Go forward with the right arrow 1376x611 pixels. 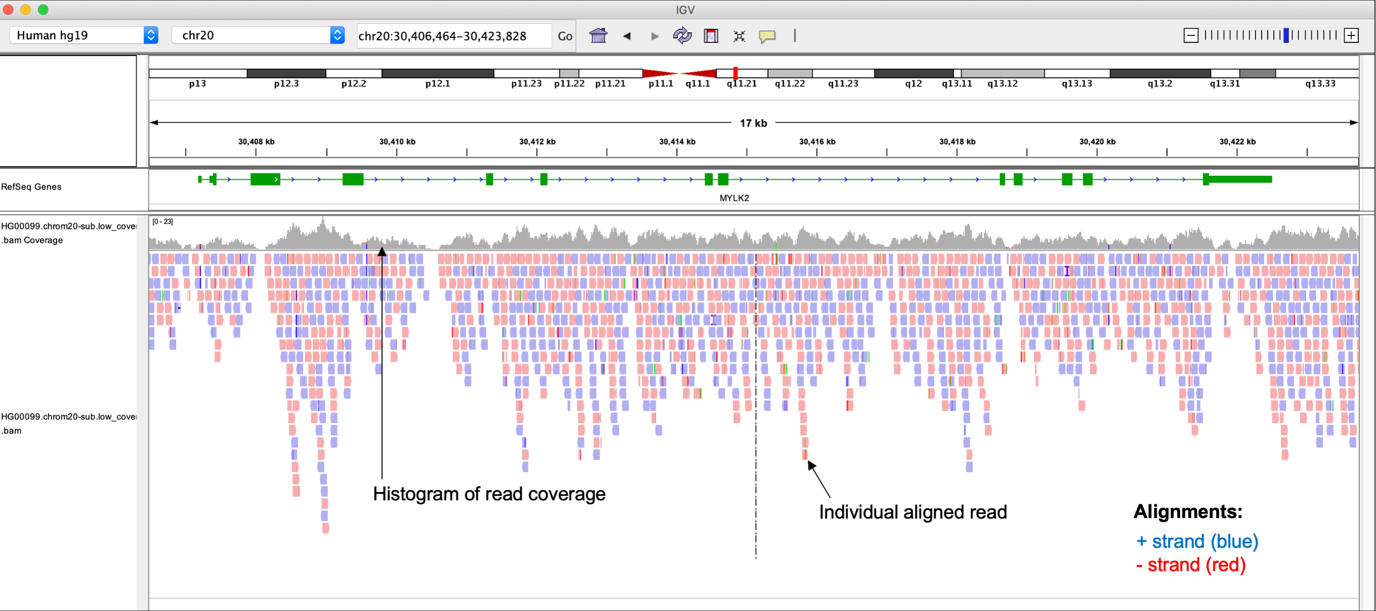(654, 36)
